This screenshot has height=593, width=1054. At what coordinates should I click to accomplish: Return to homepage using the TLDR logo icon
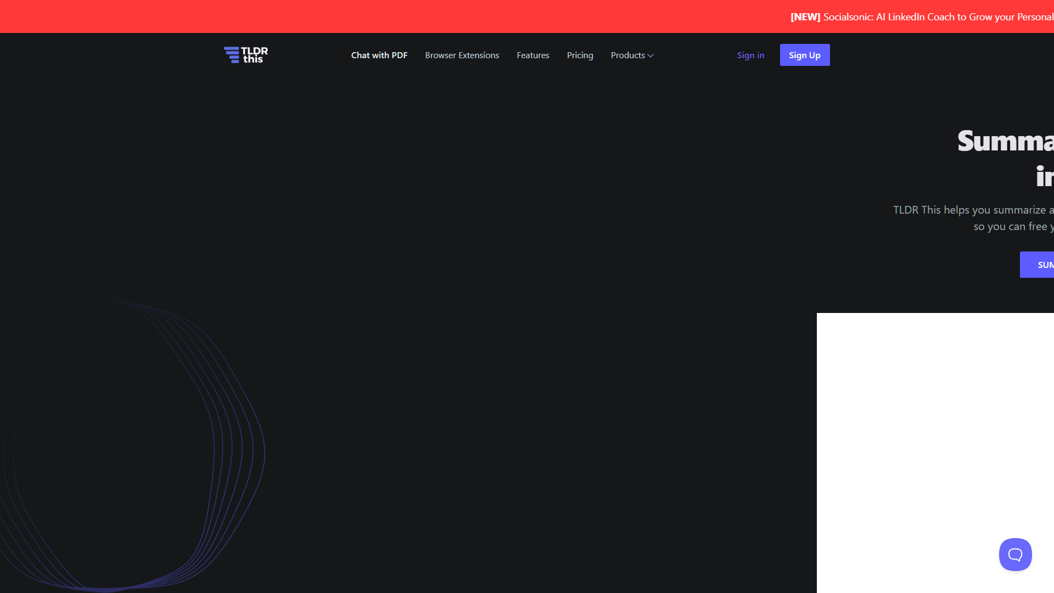[x=231, y=55]
